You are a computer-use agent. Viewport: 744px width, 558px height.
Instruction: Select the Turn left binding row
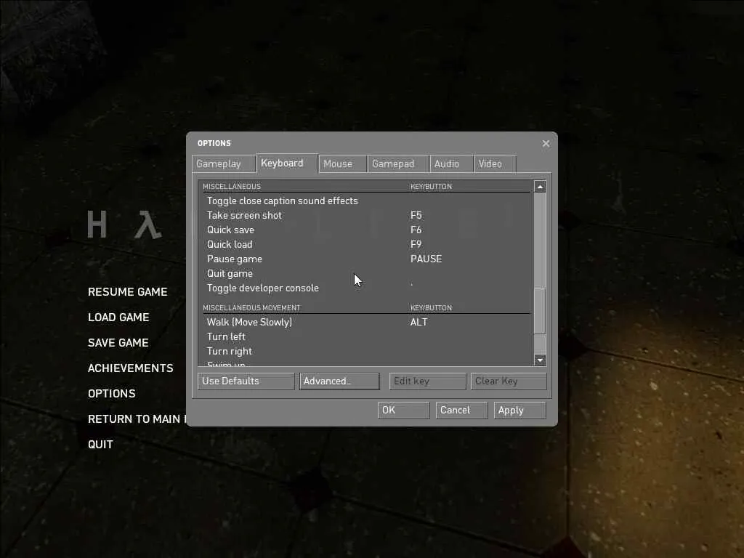(x=366, y=337)
